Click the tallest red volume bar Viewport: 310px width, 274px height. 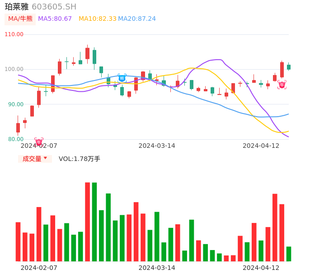[88, 222]
